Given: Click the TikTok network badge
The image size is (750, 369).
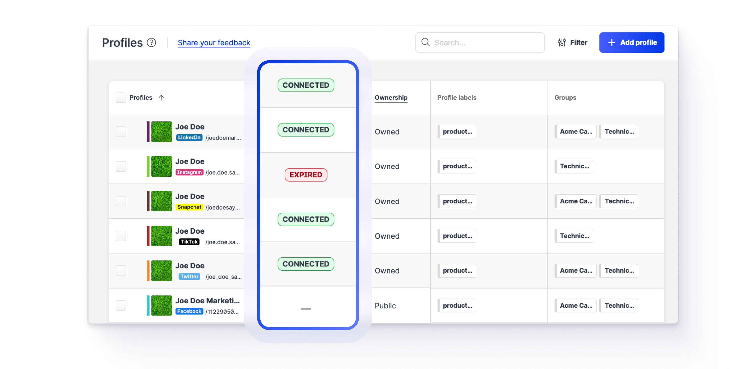Looking at the screenshot, I should 189,242.
